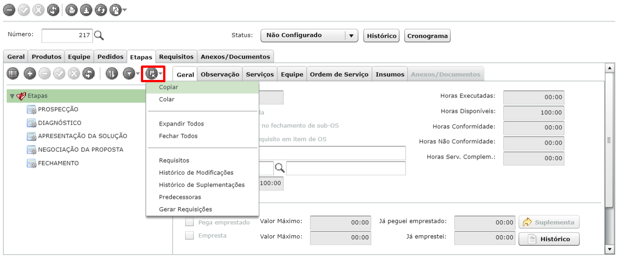
Task: Click the icon beside PROSPECÇÃO in the tree
Action: click(32, 110)
